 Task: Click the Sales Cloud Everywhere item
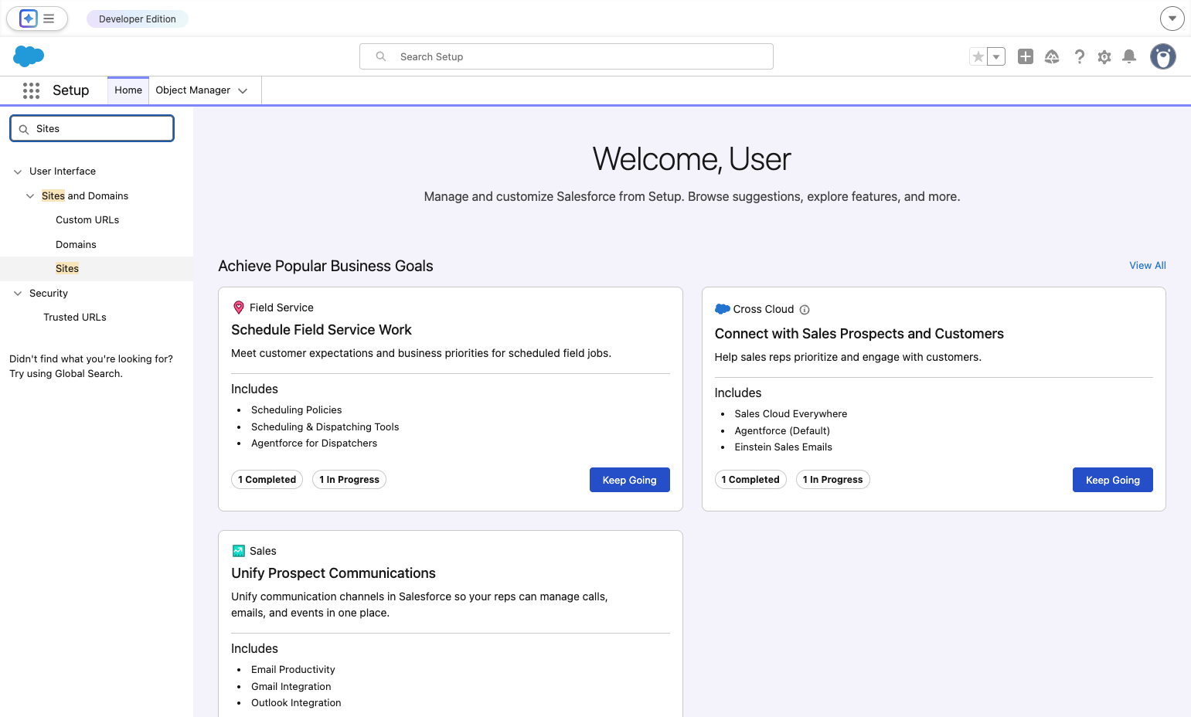click(x=791, y=414)
